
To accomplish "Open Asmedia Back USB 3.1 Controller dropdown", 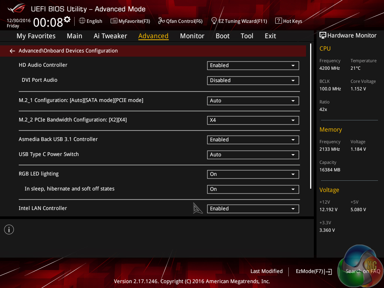I will point(253,139).
